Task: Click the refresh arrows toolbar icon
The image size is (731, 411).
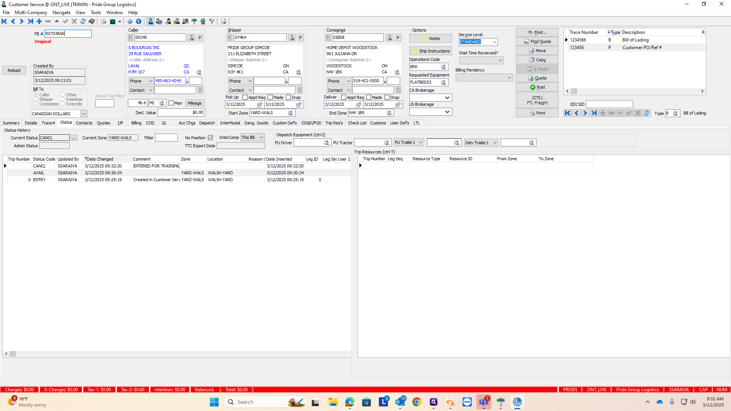Action: click(x=83, y=21)
